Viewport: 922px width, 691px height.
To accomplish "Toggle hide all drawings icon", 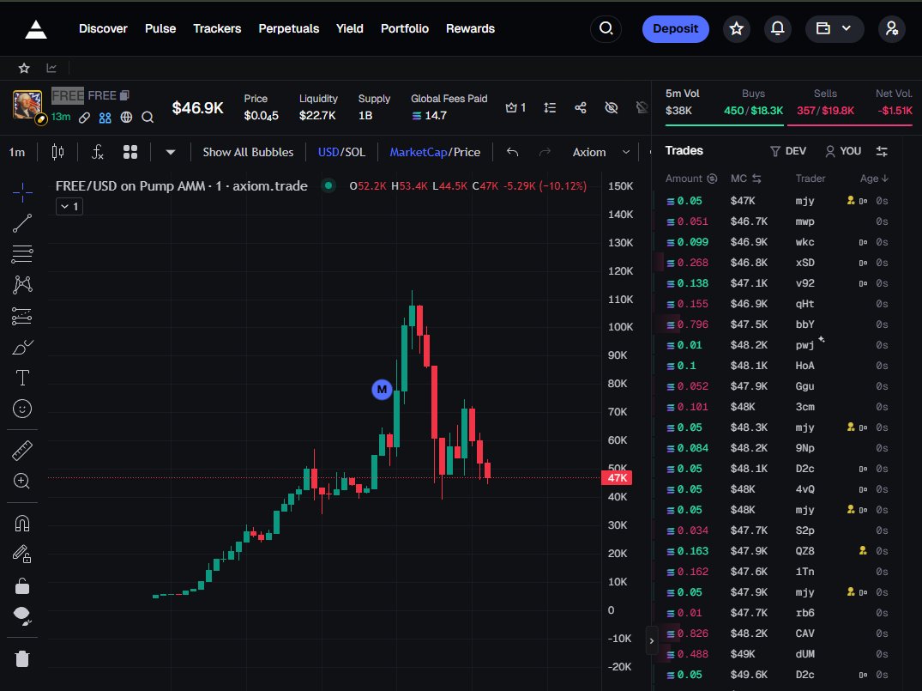I will [x=22, y=616].
